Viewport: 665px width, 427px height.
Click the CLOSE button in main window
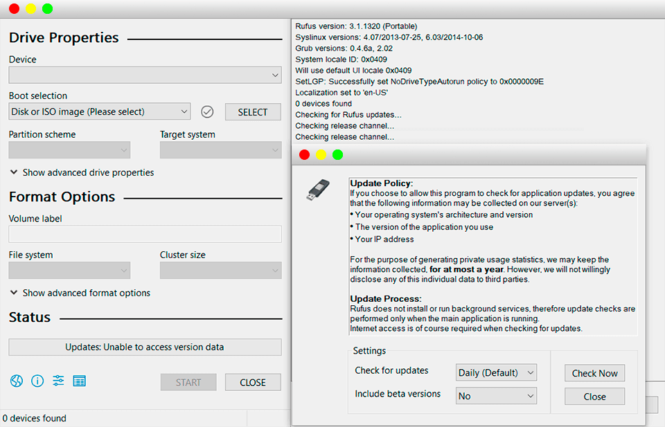(253, 382)
